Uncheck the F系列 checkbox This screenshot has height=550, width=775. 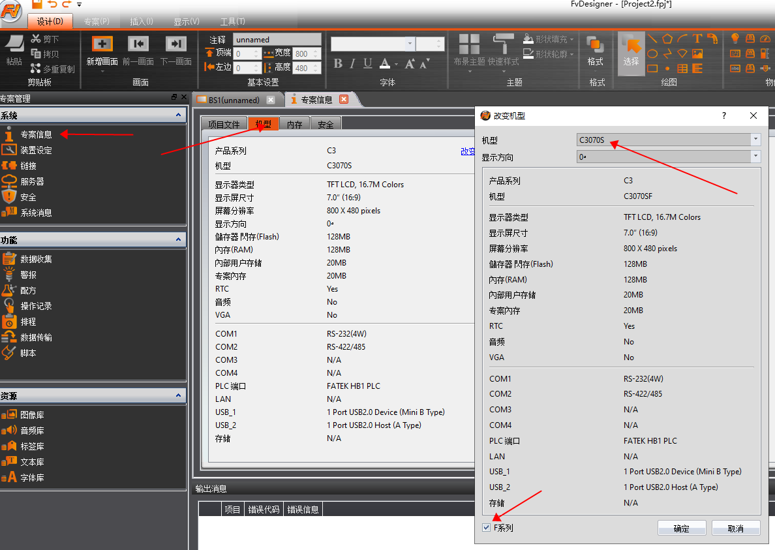tap(486, 528)
